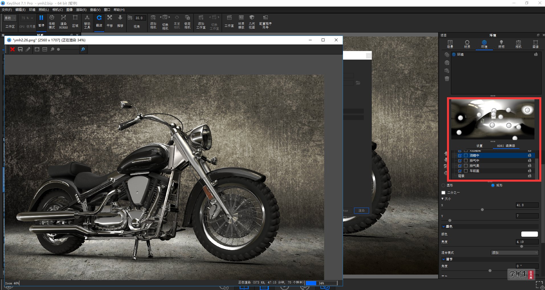Select 矩形 radio button
The image size is (545, 290).
(x=493, y=185)
